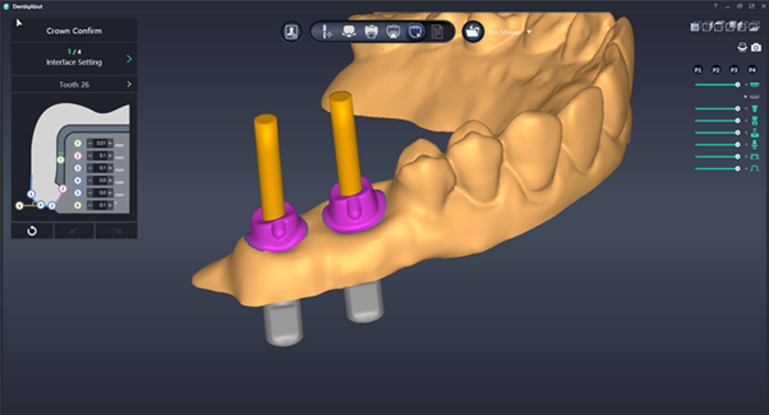Click the P2 preset button
Image resolution: width=769 pixels, height=415 pixels.
pyautogui.click(x=716, y=70)
